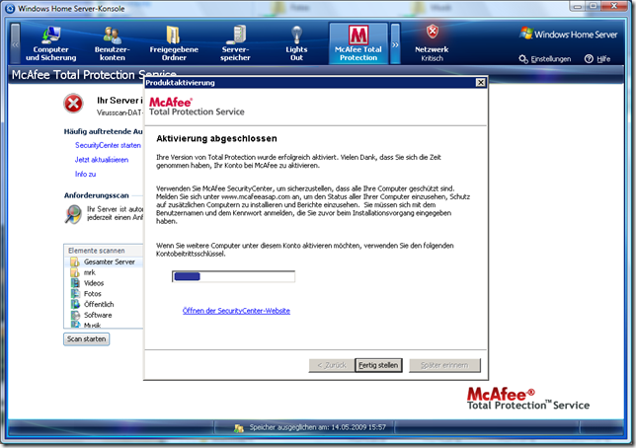Image resolution: width=636 pixels, height=448 pixels.
Task: Click the Kontobeitrittsschlüssel key field
Action: (233, 276)
